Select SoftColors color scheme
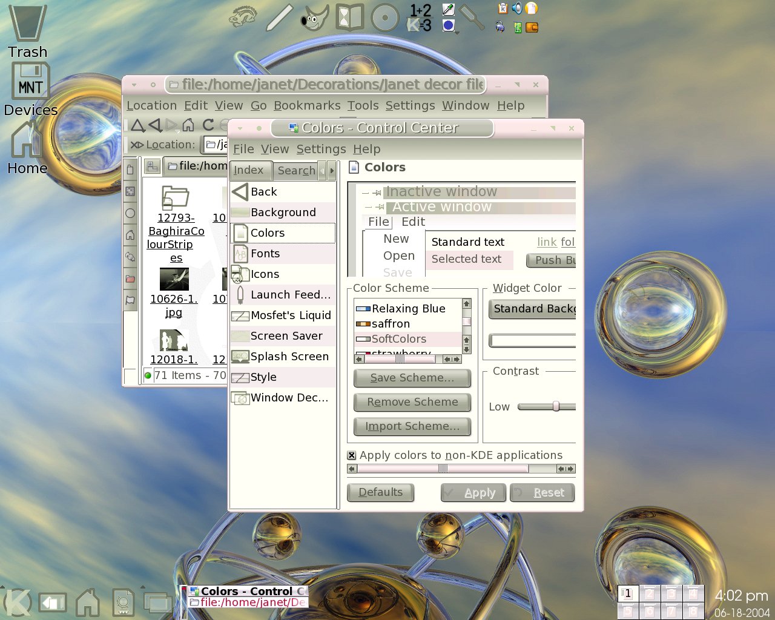Image resolution: width=775 pixels, height=620 pixels. click(x=407, y=339)
